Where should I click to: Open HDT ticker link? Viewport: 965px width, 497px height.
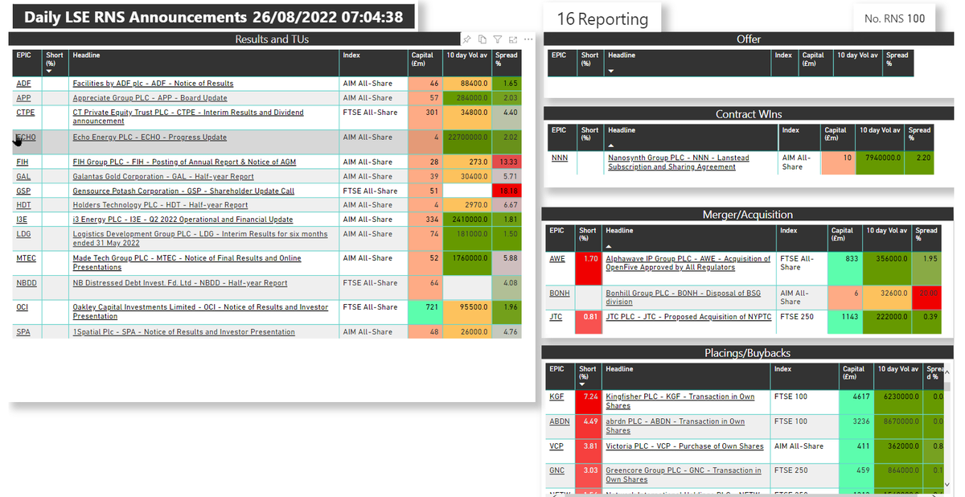click(x=23, y=205)
